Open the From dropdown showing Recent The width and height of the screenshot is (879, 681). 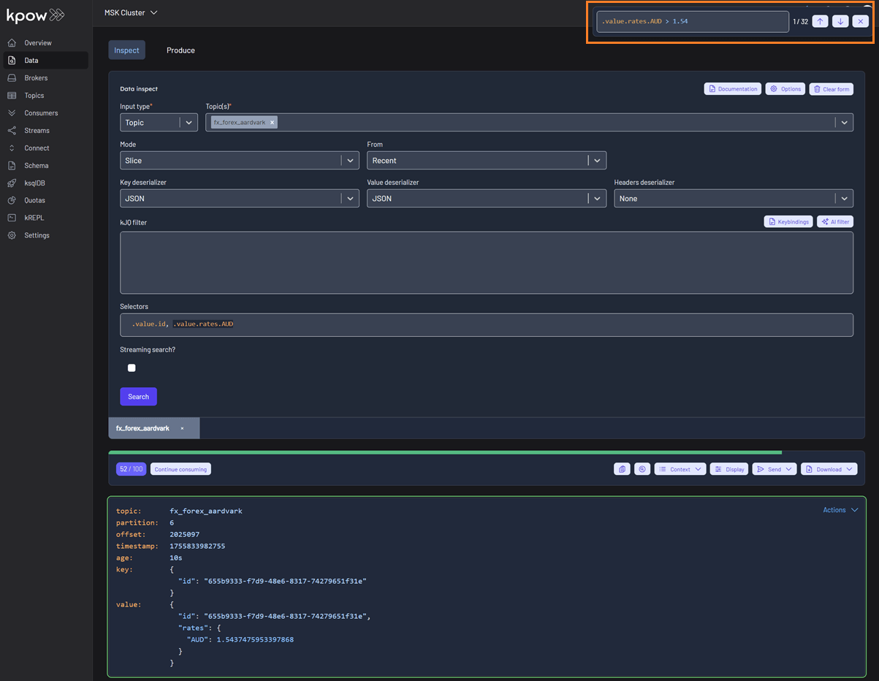tap(487, 160)
